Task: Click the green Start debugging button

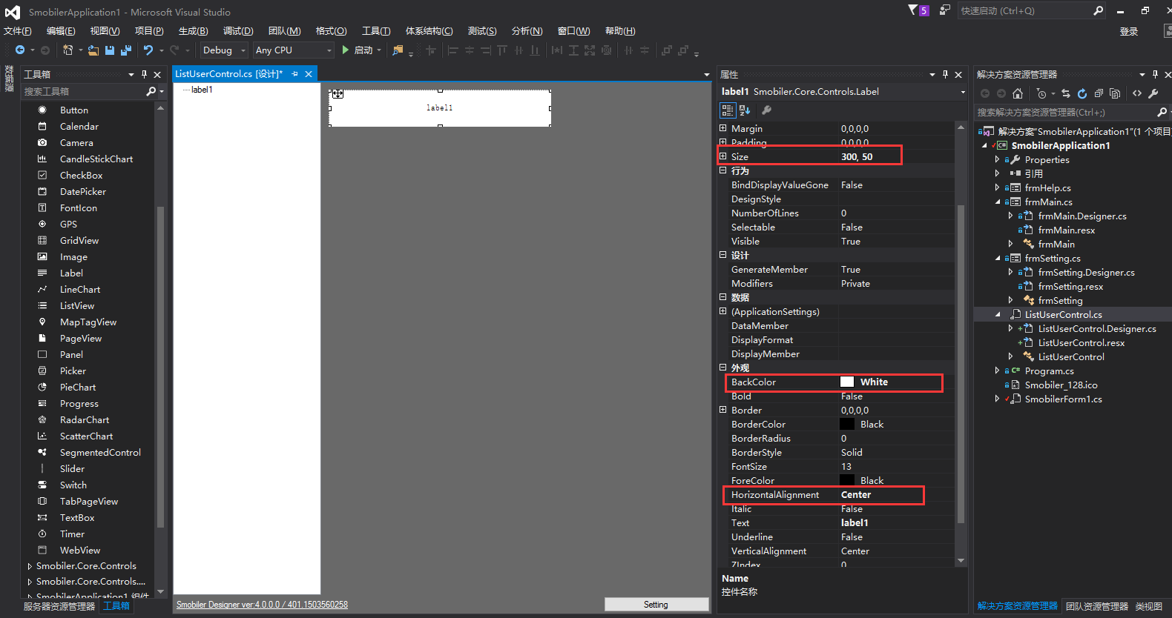Action: (346, 50)
